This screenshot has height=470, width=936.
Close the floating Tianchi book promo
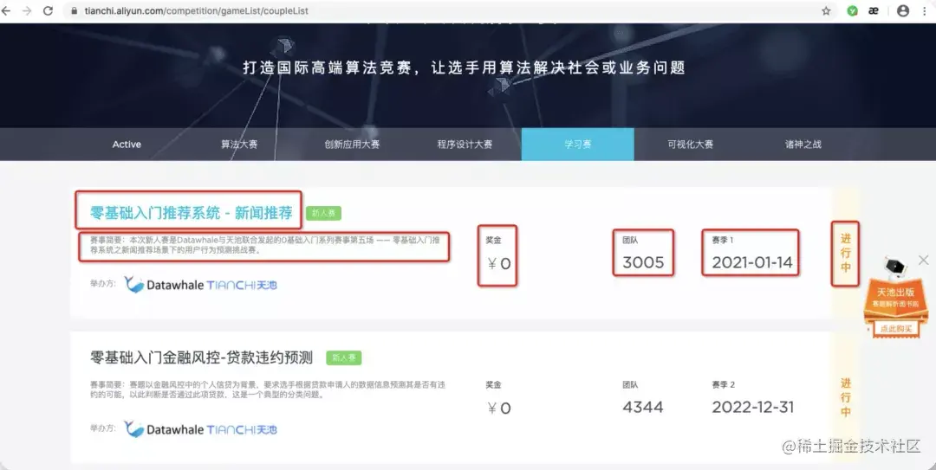coord(924,260)
